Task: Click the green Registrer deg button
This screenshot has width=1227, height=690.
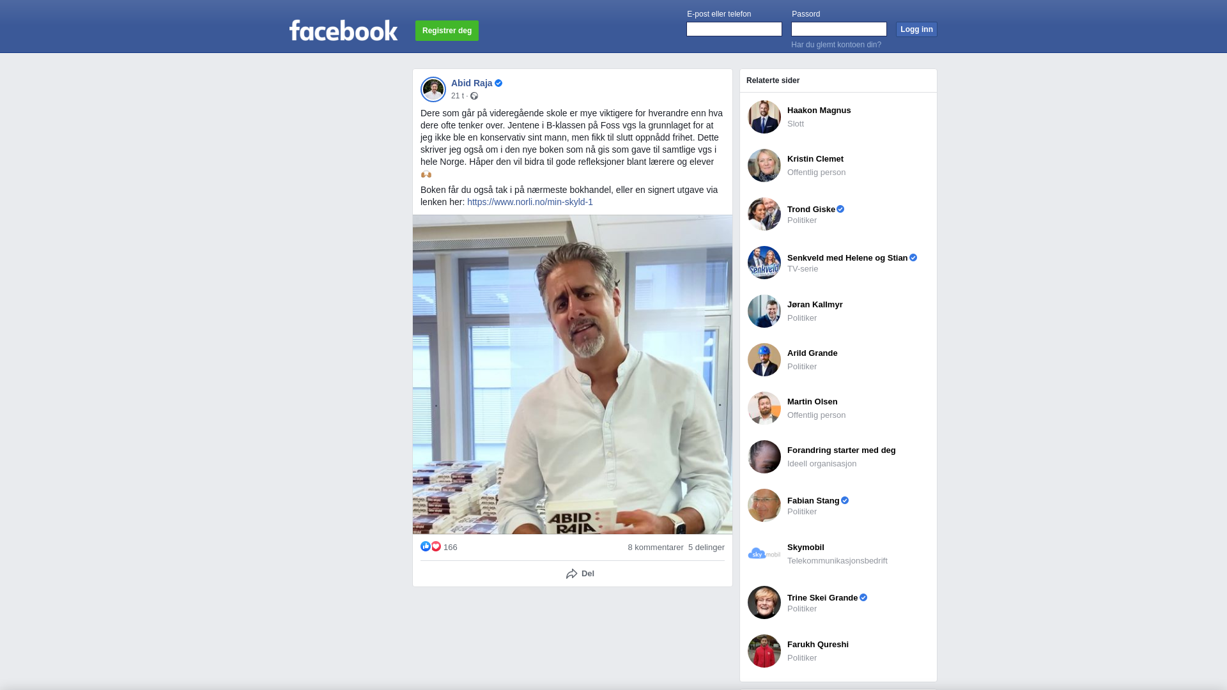Action: tap(447, 31)
